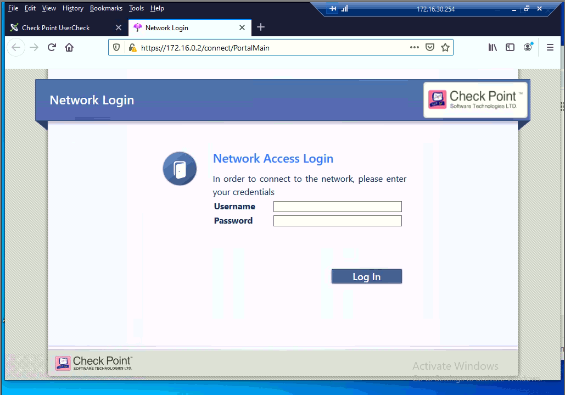The height and width of the screenshot is (395, 565).
Task: Open the View menu
Action: 49,8
